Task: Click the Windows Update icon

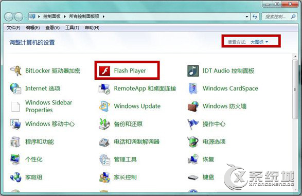Action: (104, 106)
